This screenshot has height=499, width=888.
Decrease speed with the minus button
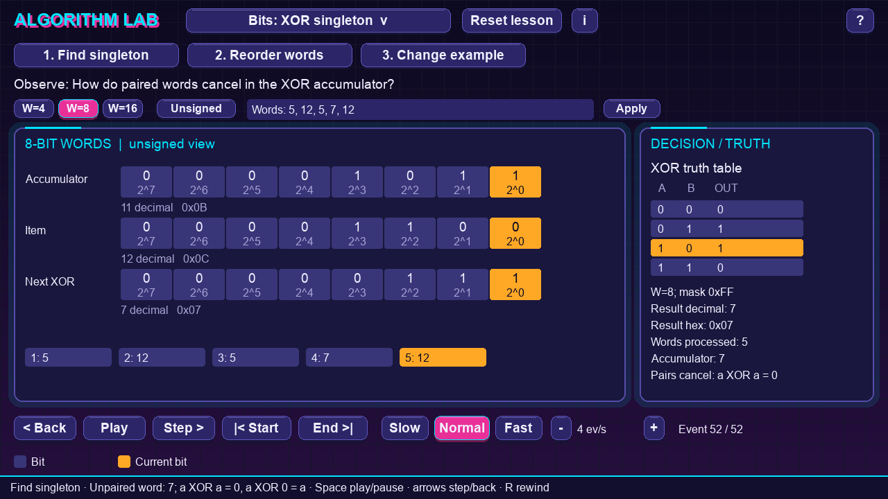click(561, 428)
